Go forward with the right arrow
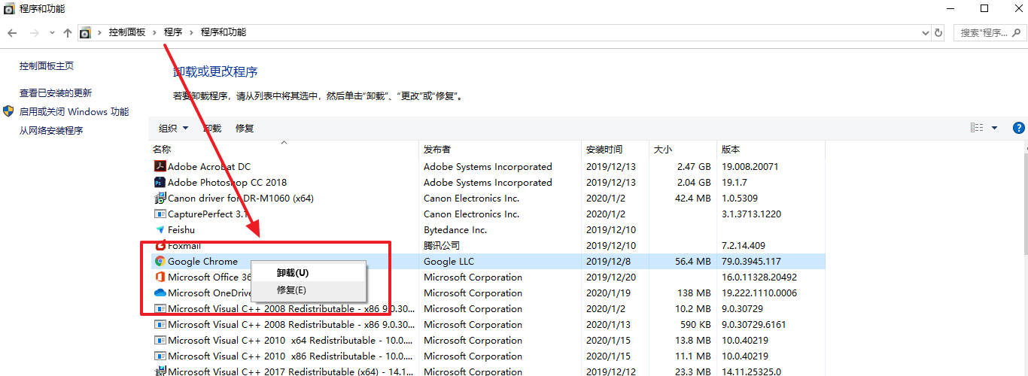Image resolution: width=1028 pixels, height=376 pixels. click(35, 33)
